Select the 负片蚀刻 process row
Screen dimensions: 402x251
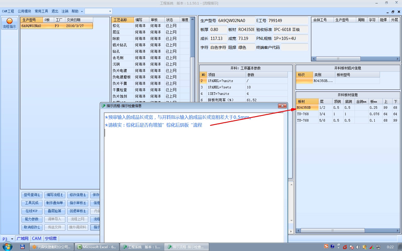tap(151, 96)
